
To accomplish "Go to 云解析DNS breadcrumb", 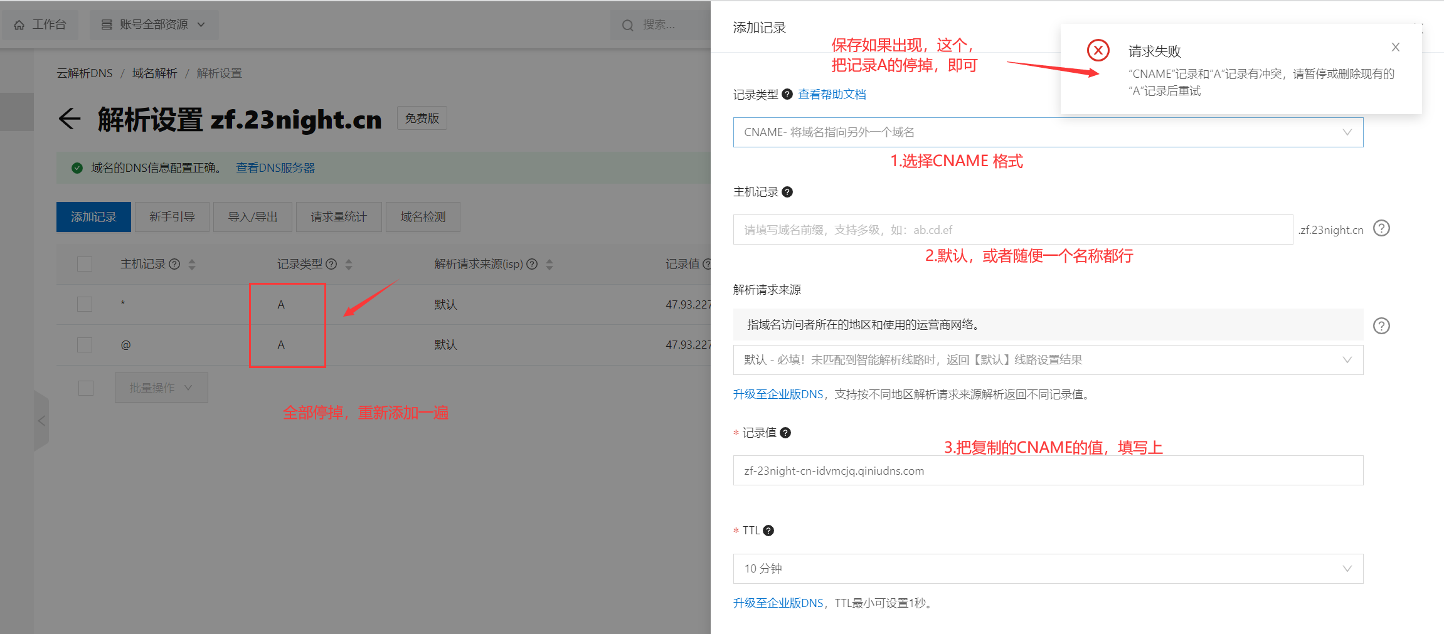I will click(85, 73).
